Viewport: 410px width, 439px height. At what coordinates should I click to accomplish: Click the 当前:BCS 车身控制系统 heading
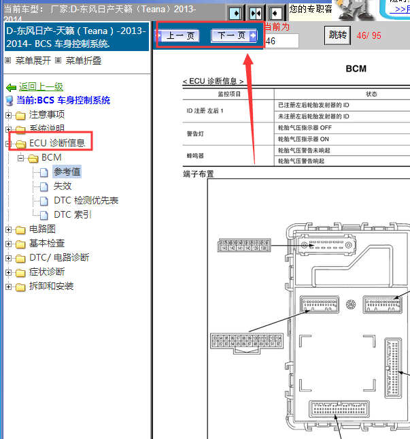[63, 101]
